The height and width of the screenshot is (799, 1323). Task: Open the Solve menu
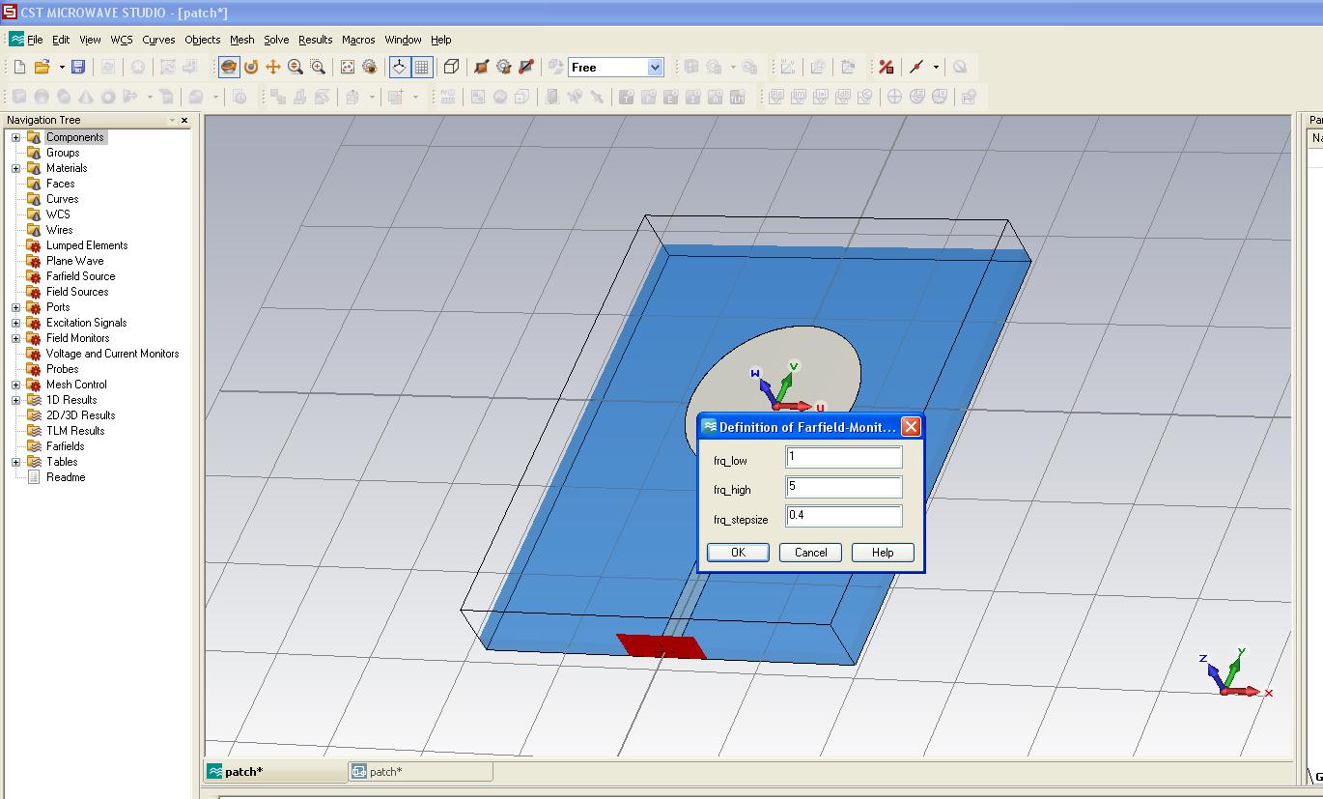(276, 40)
